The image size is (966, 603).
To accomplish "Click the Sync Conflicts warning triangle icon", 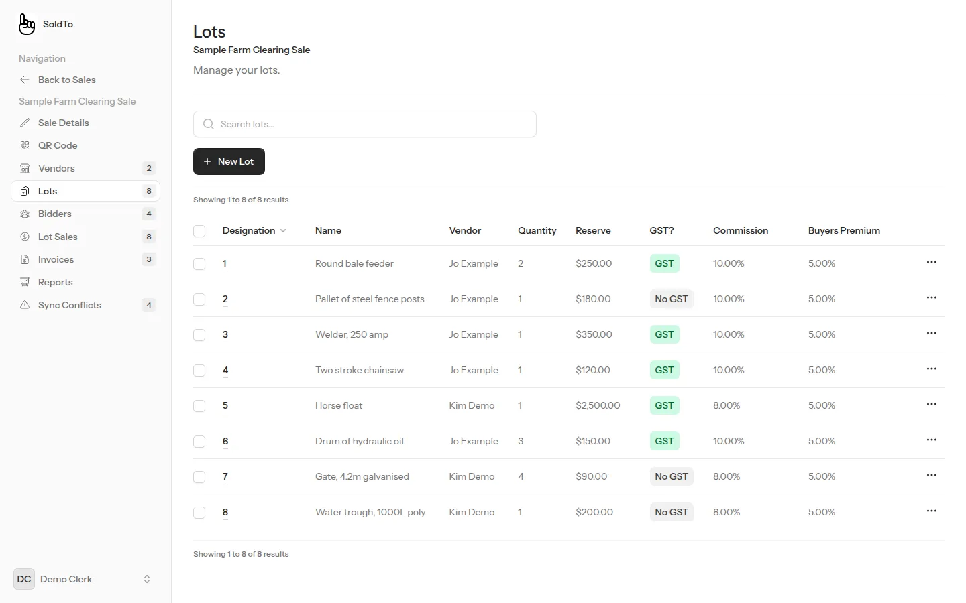I will pyautogui.click(x=25, y=305).
